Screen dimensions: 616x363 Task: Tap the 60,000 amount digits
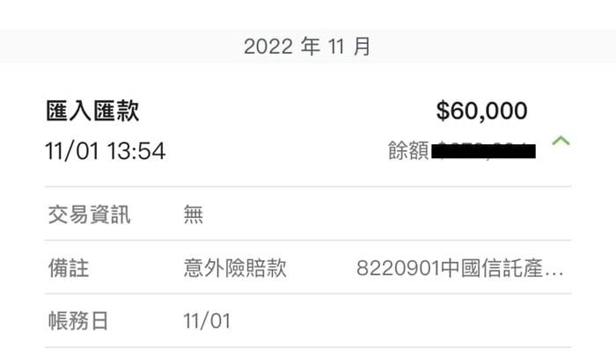pos(490,111)
